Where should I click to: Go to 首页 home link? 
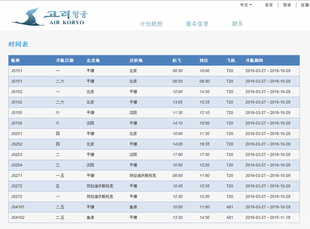click(269, 5)
